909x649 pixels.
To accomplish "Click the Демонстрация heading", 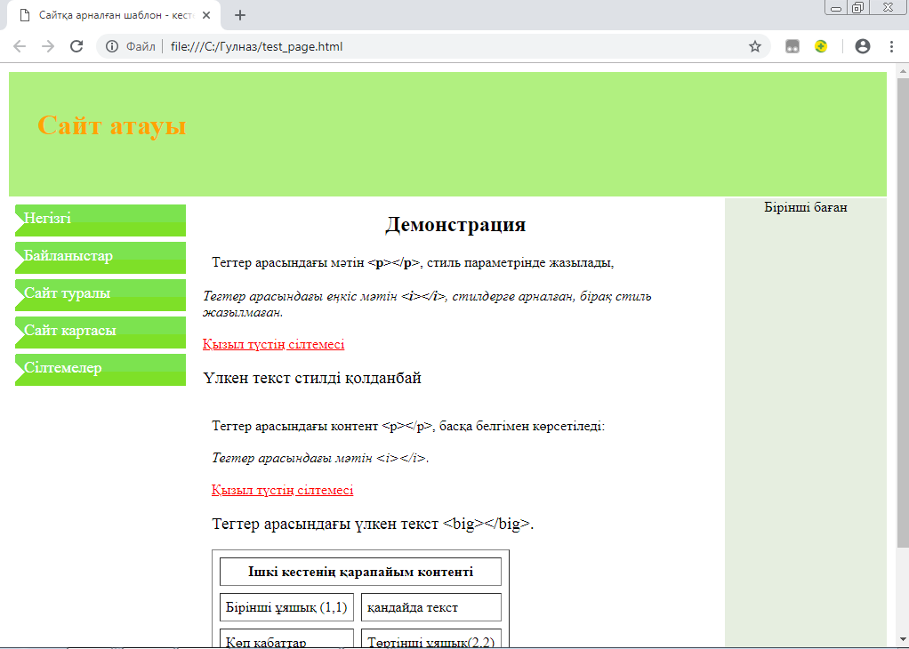I will click(x=455, y=225).
